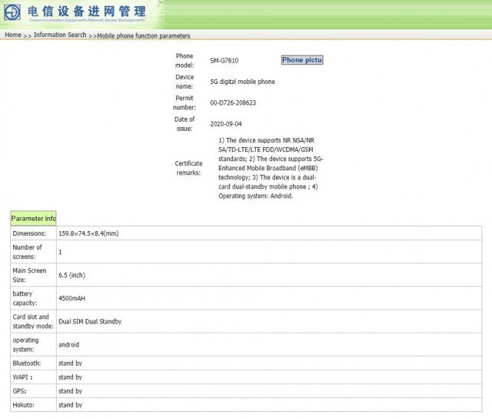Image resolution: width=492 pixels, height=419 pixels.
Task: Click the Chinese site title in the header
Action: pyautogui.click(x=86, y=11)
